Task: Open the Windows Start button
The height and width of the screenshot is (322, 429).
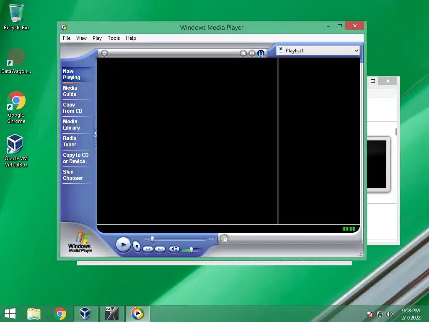Action: [x=10, y=314]
